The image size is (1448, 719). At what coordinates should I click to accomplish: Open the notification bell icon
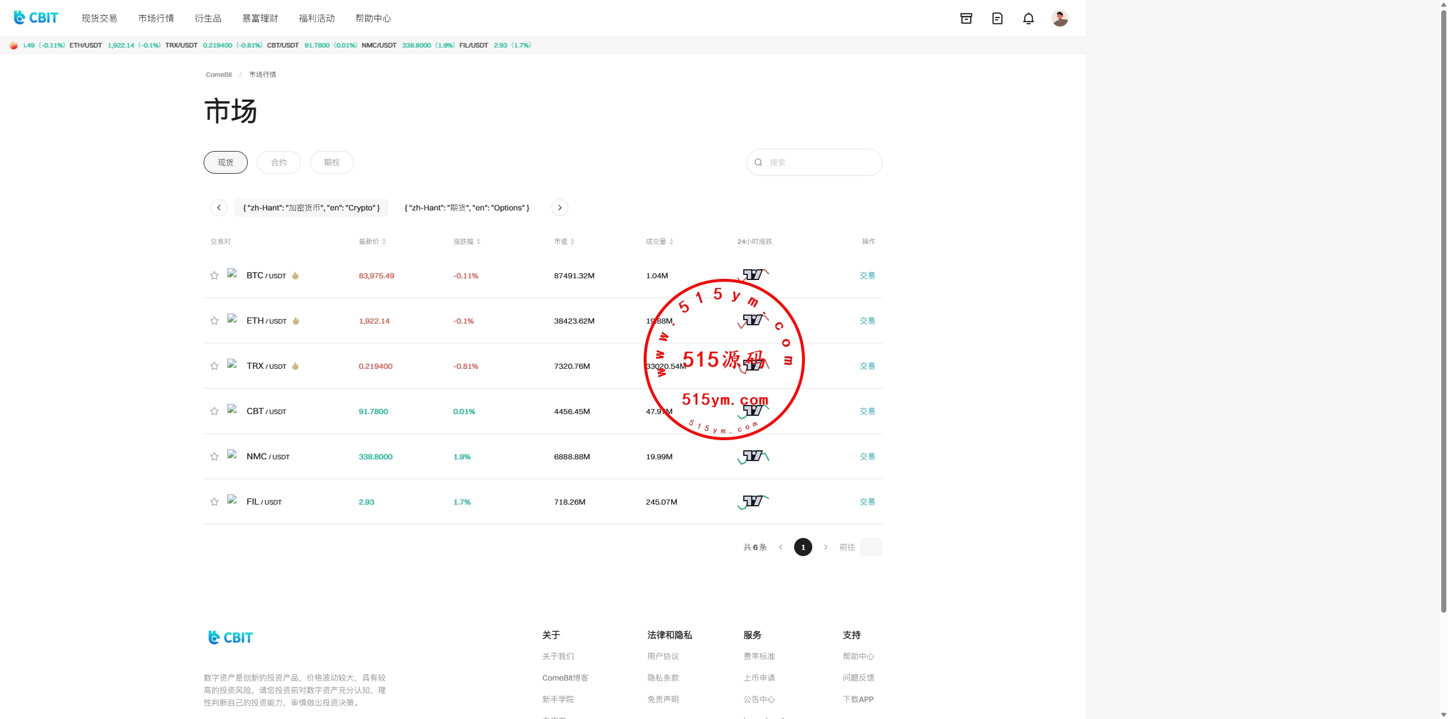(1028, 19)
